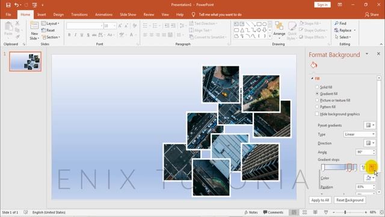Open the gradient stop Color dropdown

click(369, 178)
